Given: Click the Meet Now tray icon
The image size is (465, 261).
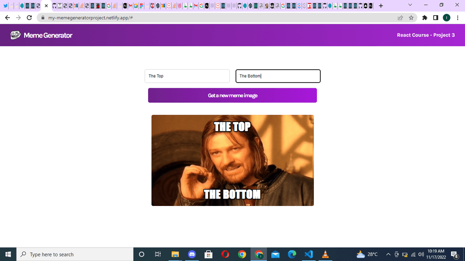Looking at the screenshot, I should click(397, 254).
